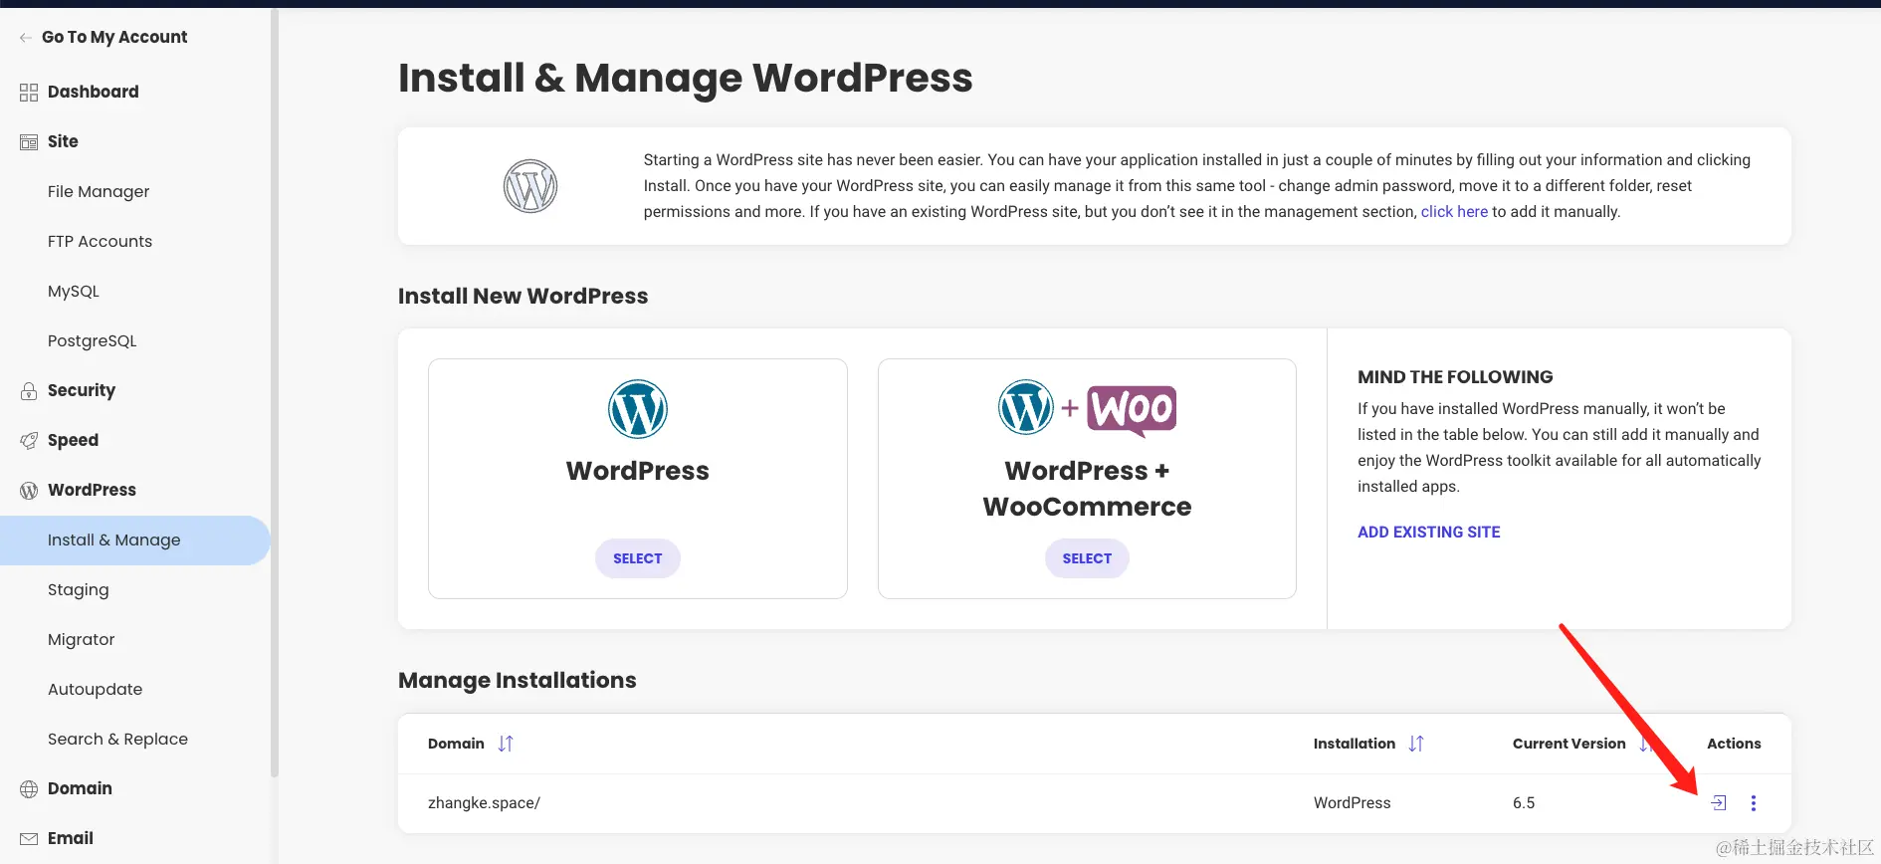Open Search & Replace
This screenshot has width=1881, height=864.
point(117,740)
